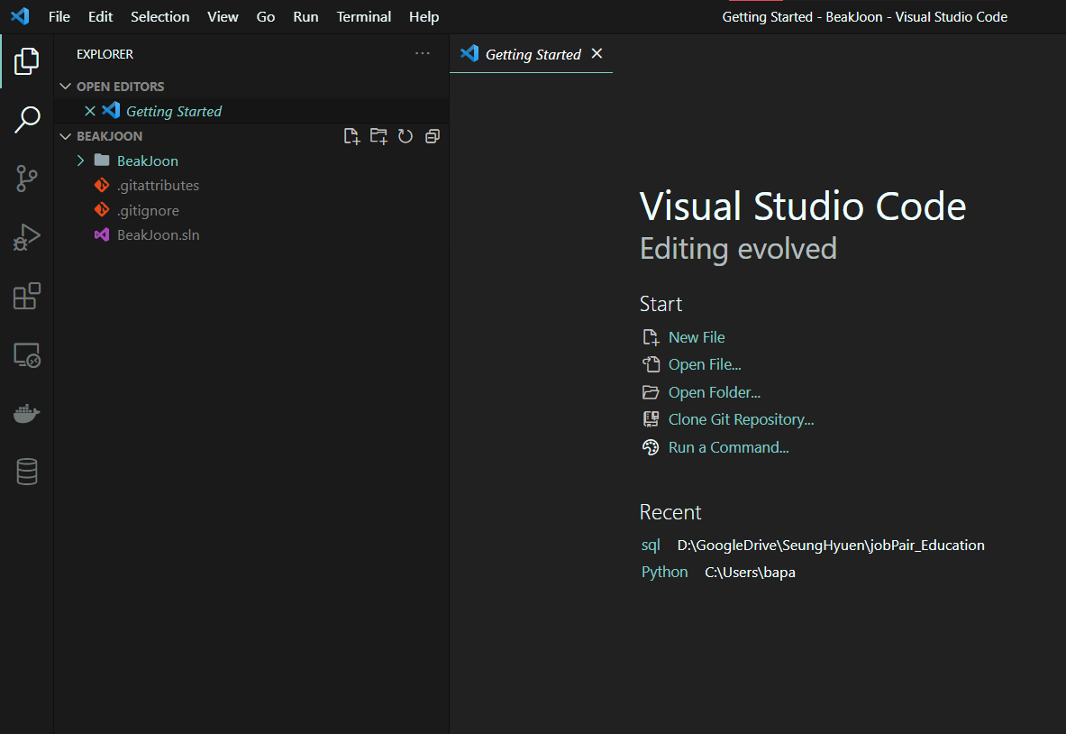Open the Go menu
The width and height of the screenshot is (1066, 734).
pyautogui.click(x=266, y=17)
